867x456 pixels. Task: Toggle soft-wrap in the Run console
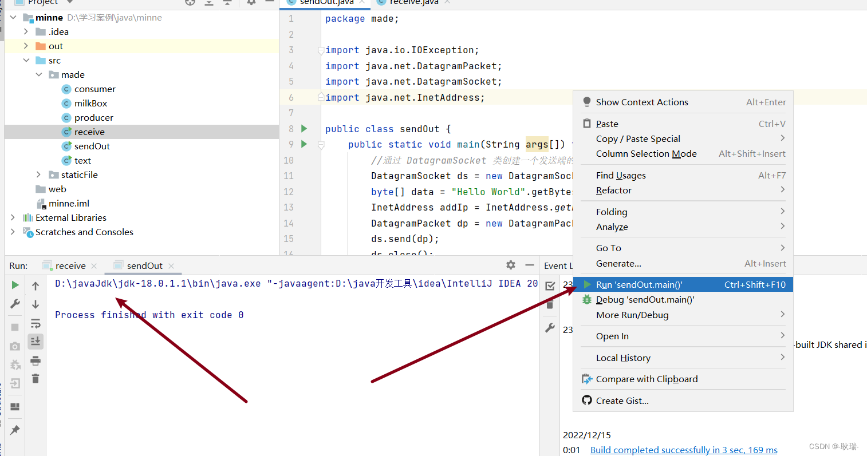(x=36, y=323)
